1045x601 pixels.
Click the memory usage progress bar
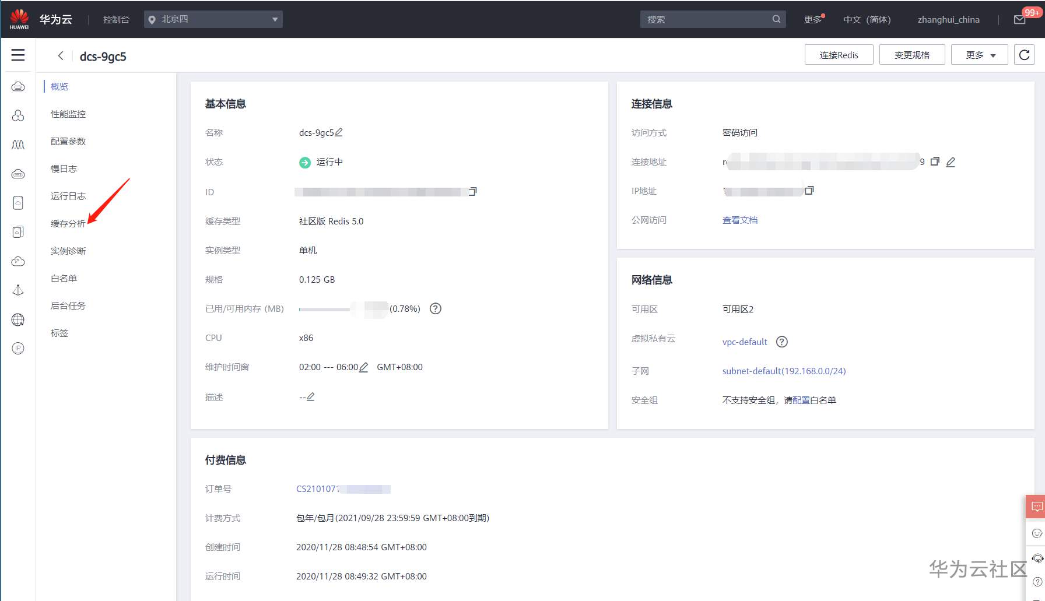coord(324,309)
